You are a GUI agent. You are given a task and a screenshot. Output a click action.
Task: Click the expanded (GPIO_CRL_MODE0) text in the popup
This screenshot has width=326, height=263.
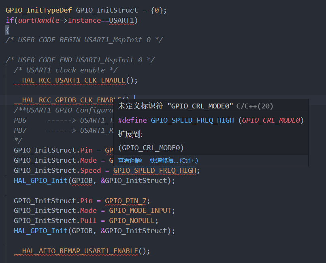pos(151,148)
